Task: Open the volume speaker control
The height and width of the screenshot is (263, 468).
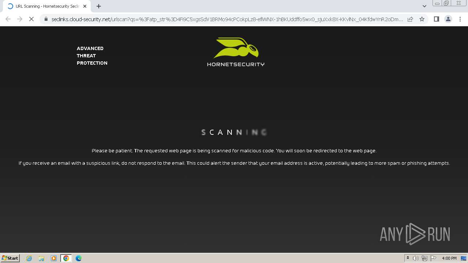Action: pos(416,258)
